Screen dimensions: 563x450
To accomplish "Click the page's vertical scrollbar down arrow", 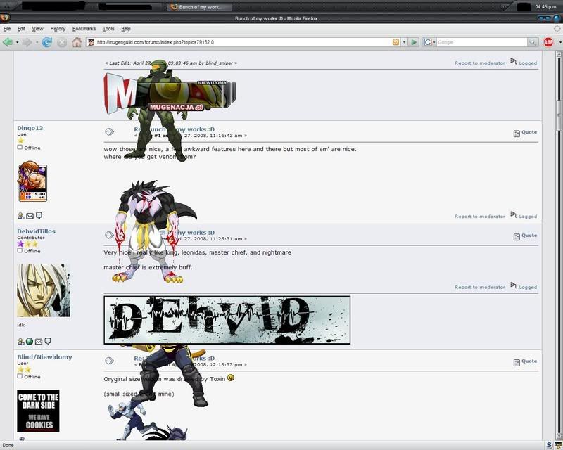I will 559,435.
